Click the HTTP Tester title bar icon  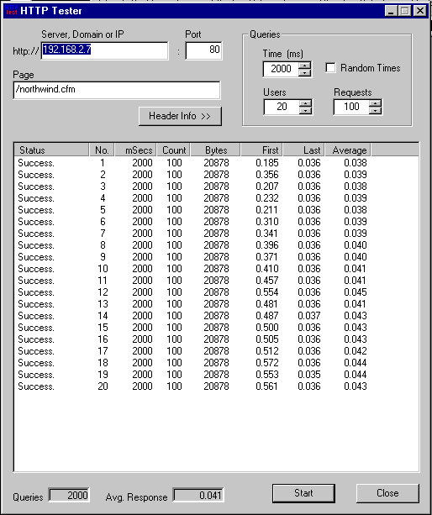[x=11, y=10]
